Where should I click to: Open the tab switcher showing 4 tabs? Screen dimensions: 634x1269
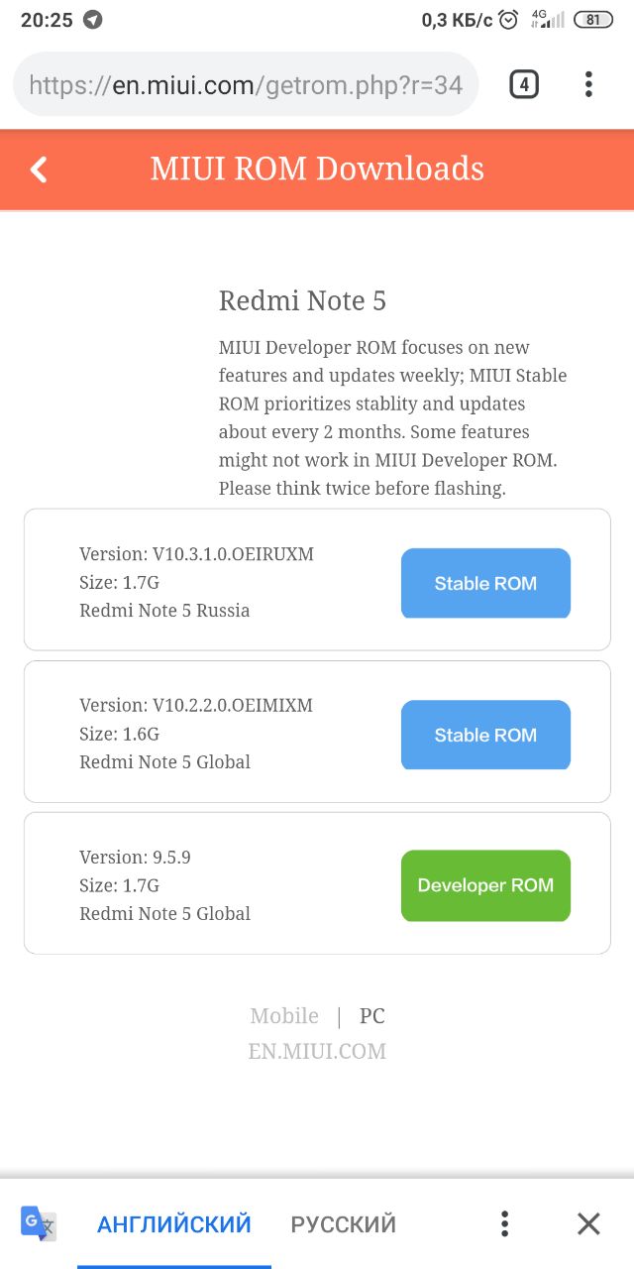click(x=523, y=85)
